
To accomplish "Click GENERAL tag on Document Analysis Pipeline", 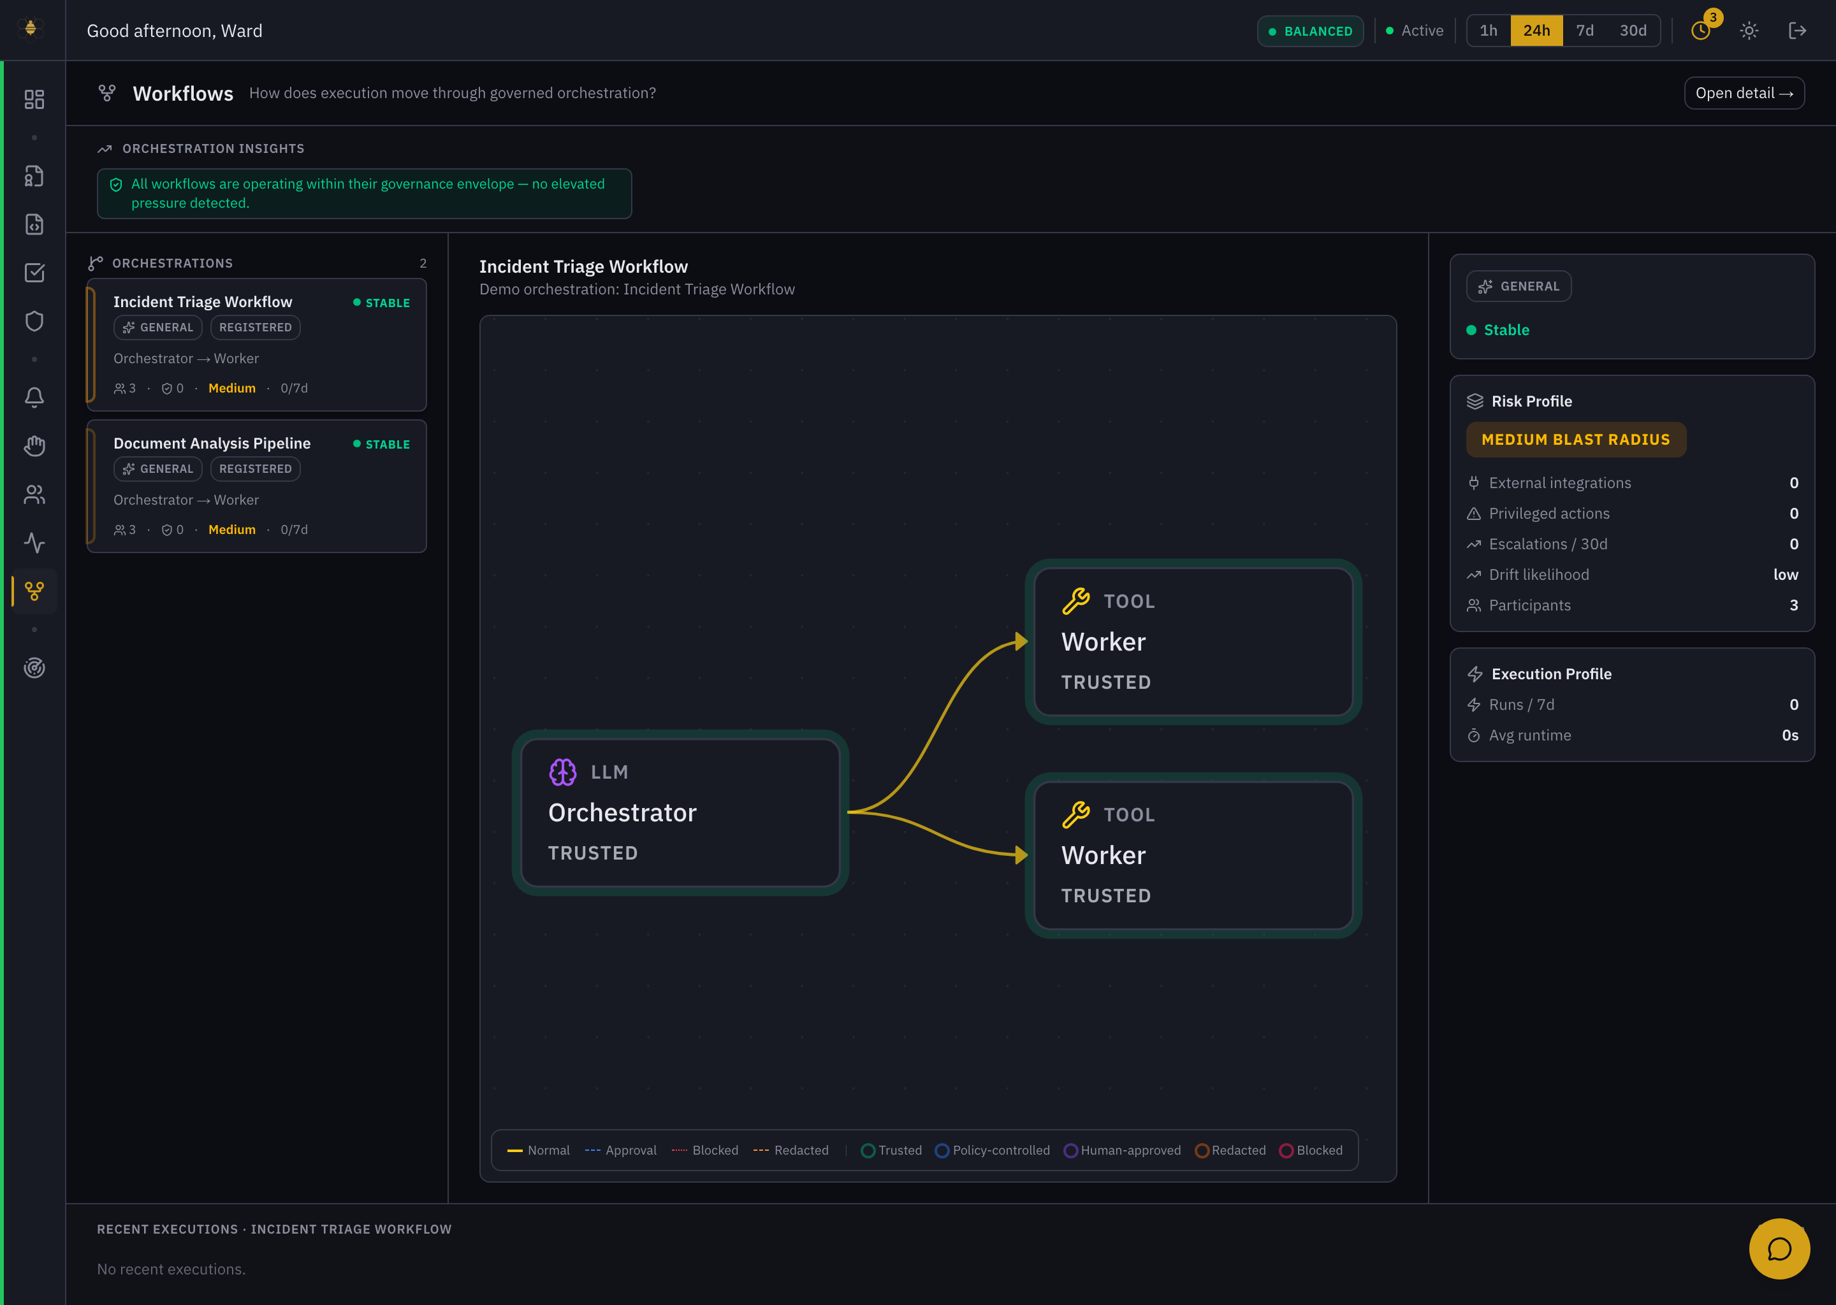I will coord(157,469).
